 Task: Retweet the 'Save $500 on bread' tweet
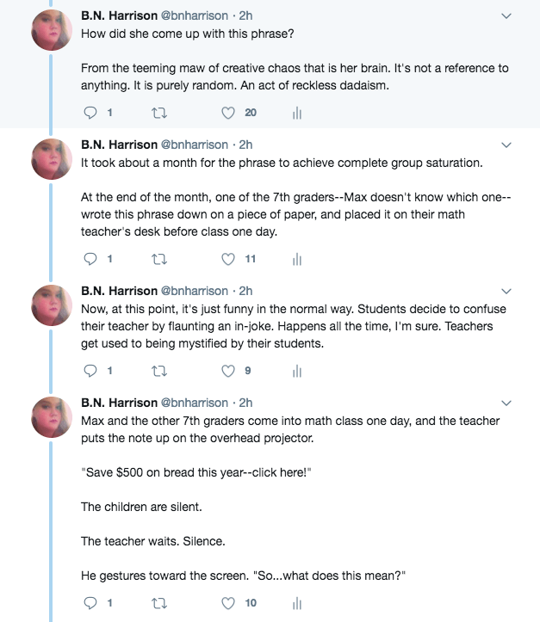pyautogui.click(x=158, y=603)
